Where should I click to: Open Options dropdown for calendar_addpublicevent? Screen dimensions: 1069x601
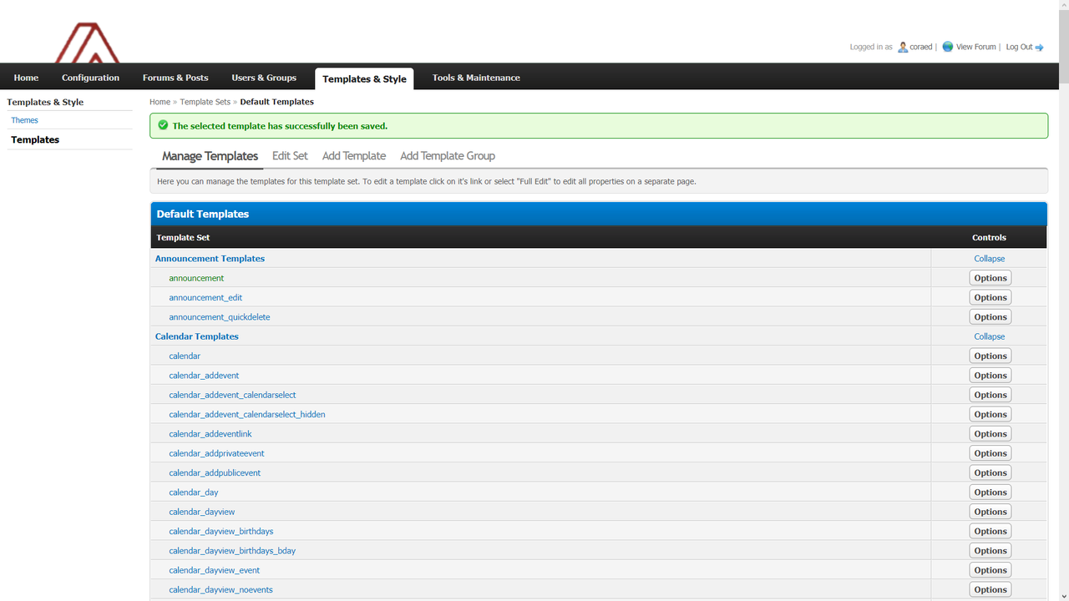(x=990, y=472)
